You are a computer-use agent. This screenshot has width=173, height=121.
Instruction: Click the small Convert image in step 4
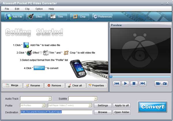pyautogui.click(x=39, y=68)
